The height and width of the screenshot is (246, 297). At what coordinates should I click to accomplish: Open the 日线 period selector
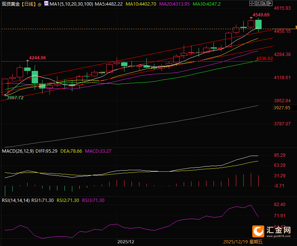coord(29,4)
